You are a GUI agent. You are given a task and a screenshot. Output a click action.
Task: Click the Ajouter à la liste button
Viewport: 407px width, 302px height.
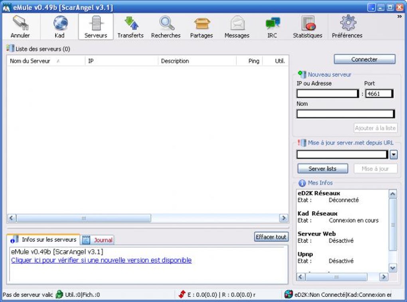coord(375,128)
